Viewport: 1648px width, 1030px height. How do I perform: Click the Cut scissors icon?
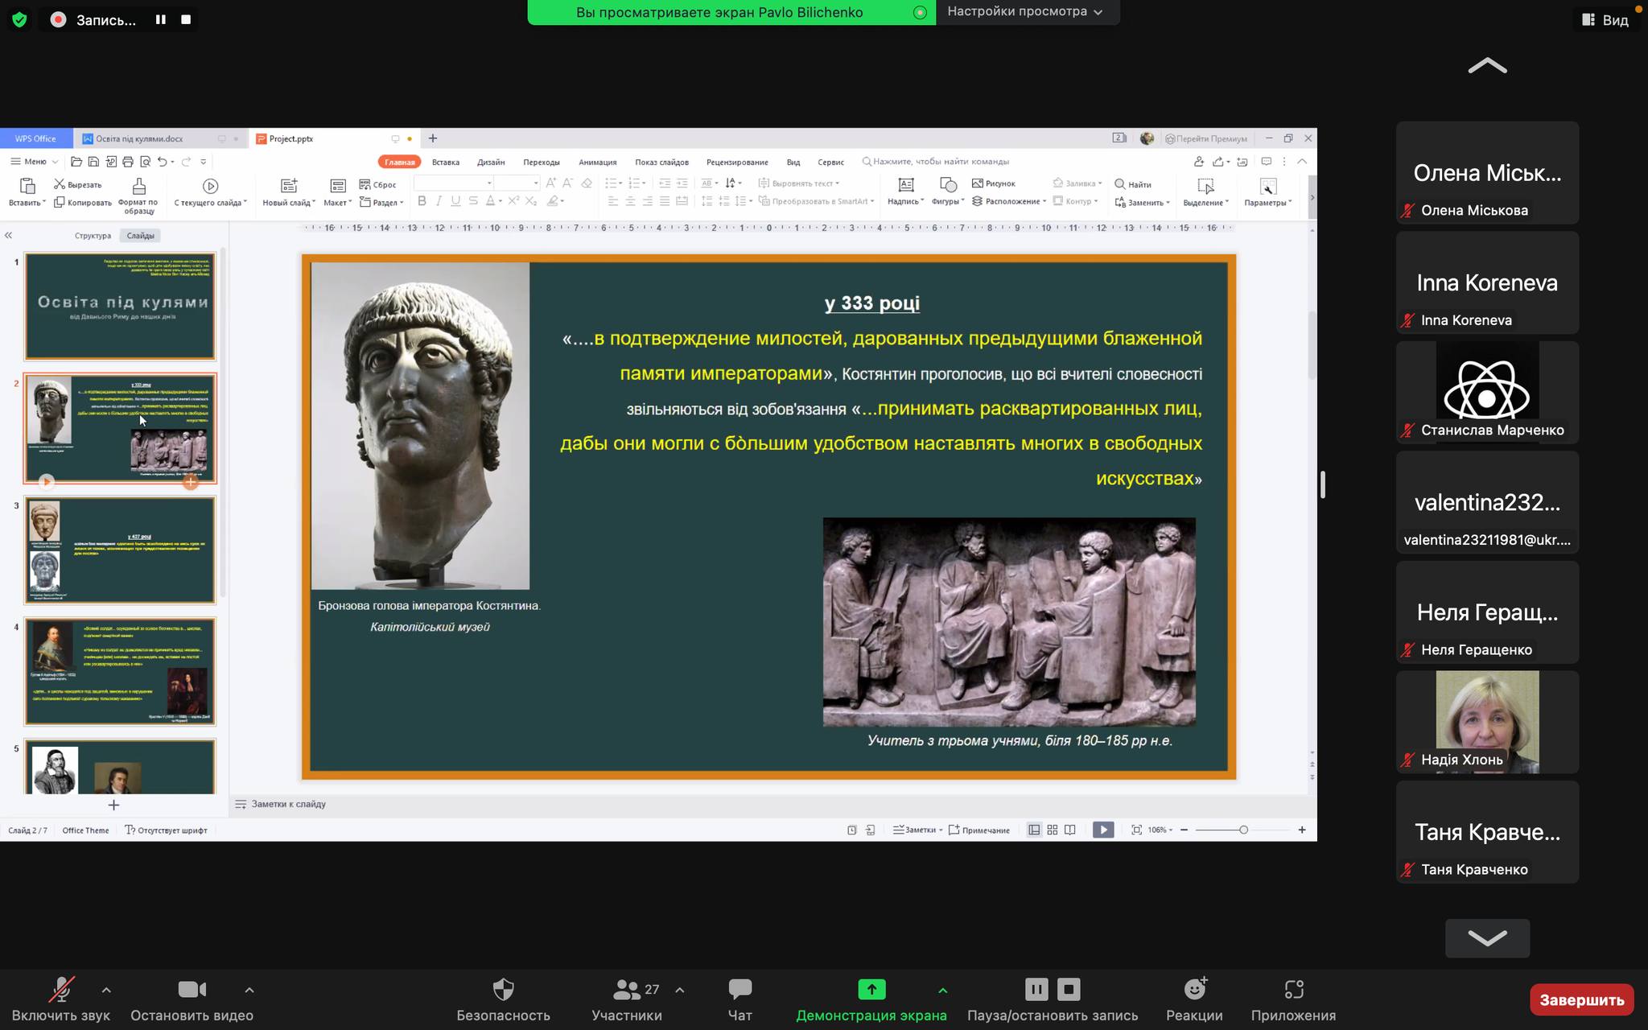(x=59, y=184)
